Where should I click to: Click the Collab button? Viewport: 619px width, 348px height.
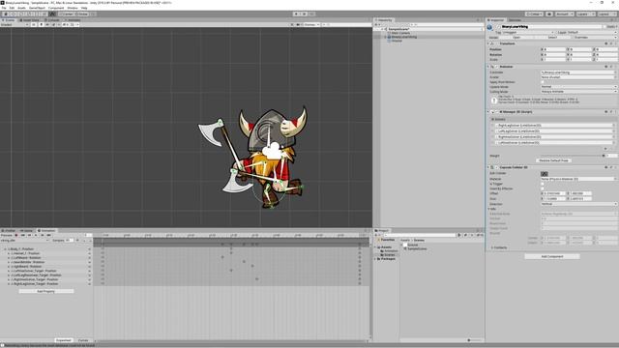(x=534, y=14)
